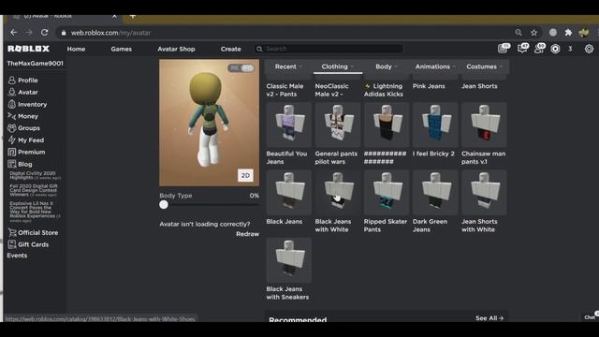Open Groups from the sidebar
This screenshot has height=337, width=599.
pyautogui.click(x=23, y=128)
